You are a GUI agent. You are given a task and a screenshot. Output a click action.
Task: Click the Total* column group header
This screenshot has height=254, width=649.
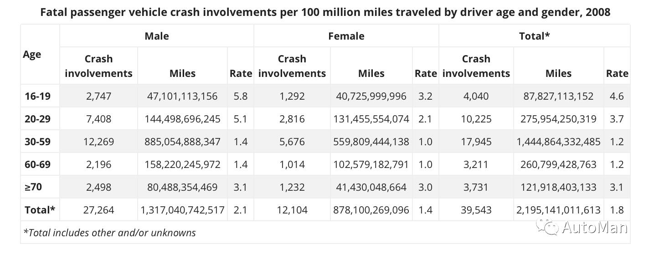(534, 36)
